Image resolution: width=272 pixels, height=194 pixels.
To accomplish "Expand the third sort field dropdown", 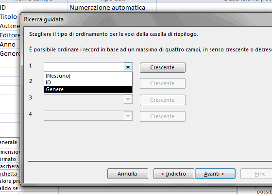I will [x=128, y=99].
